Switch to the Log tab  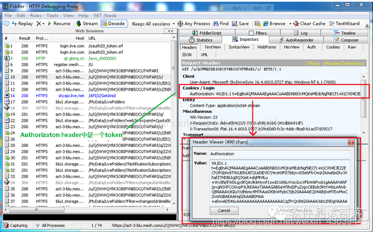point(301,33)
